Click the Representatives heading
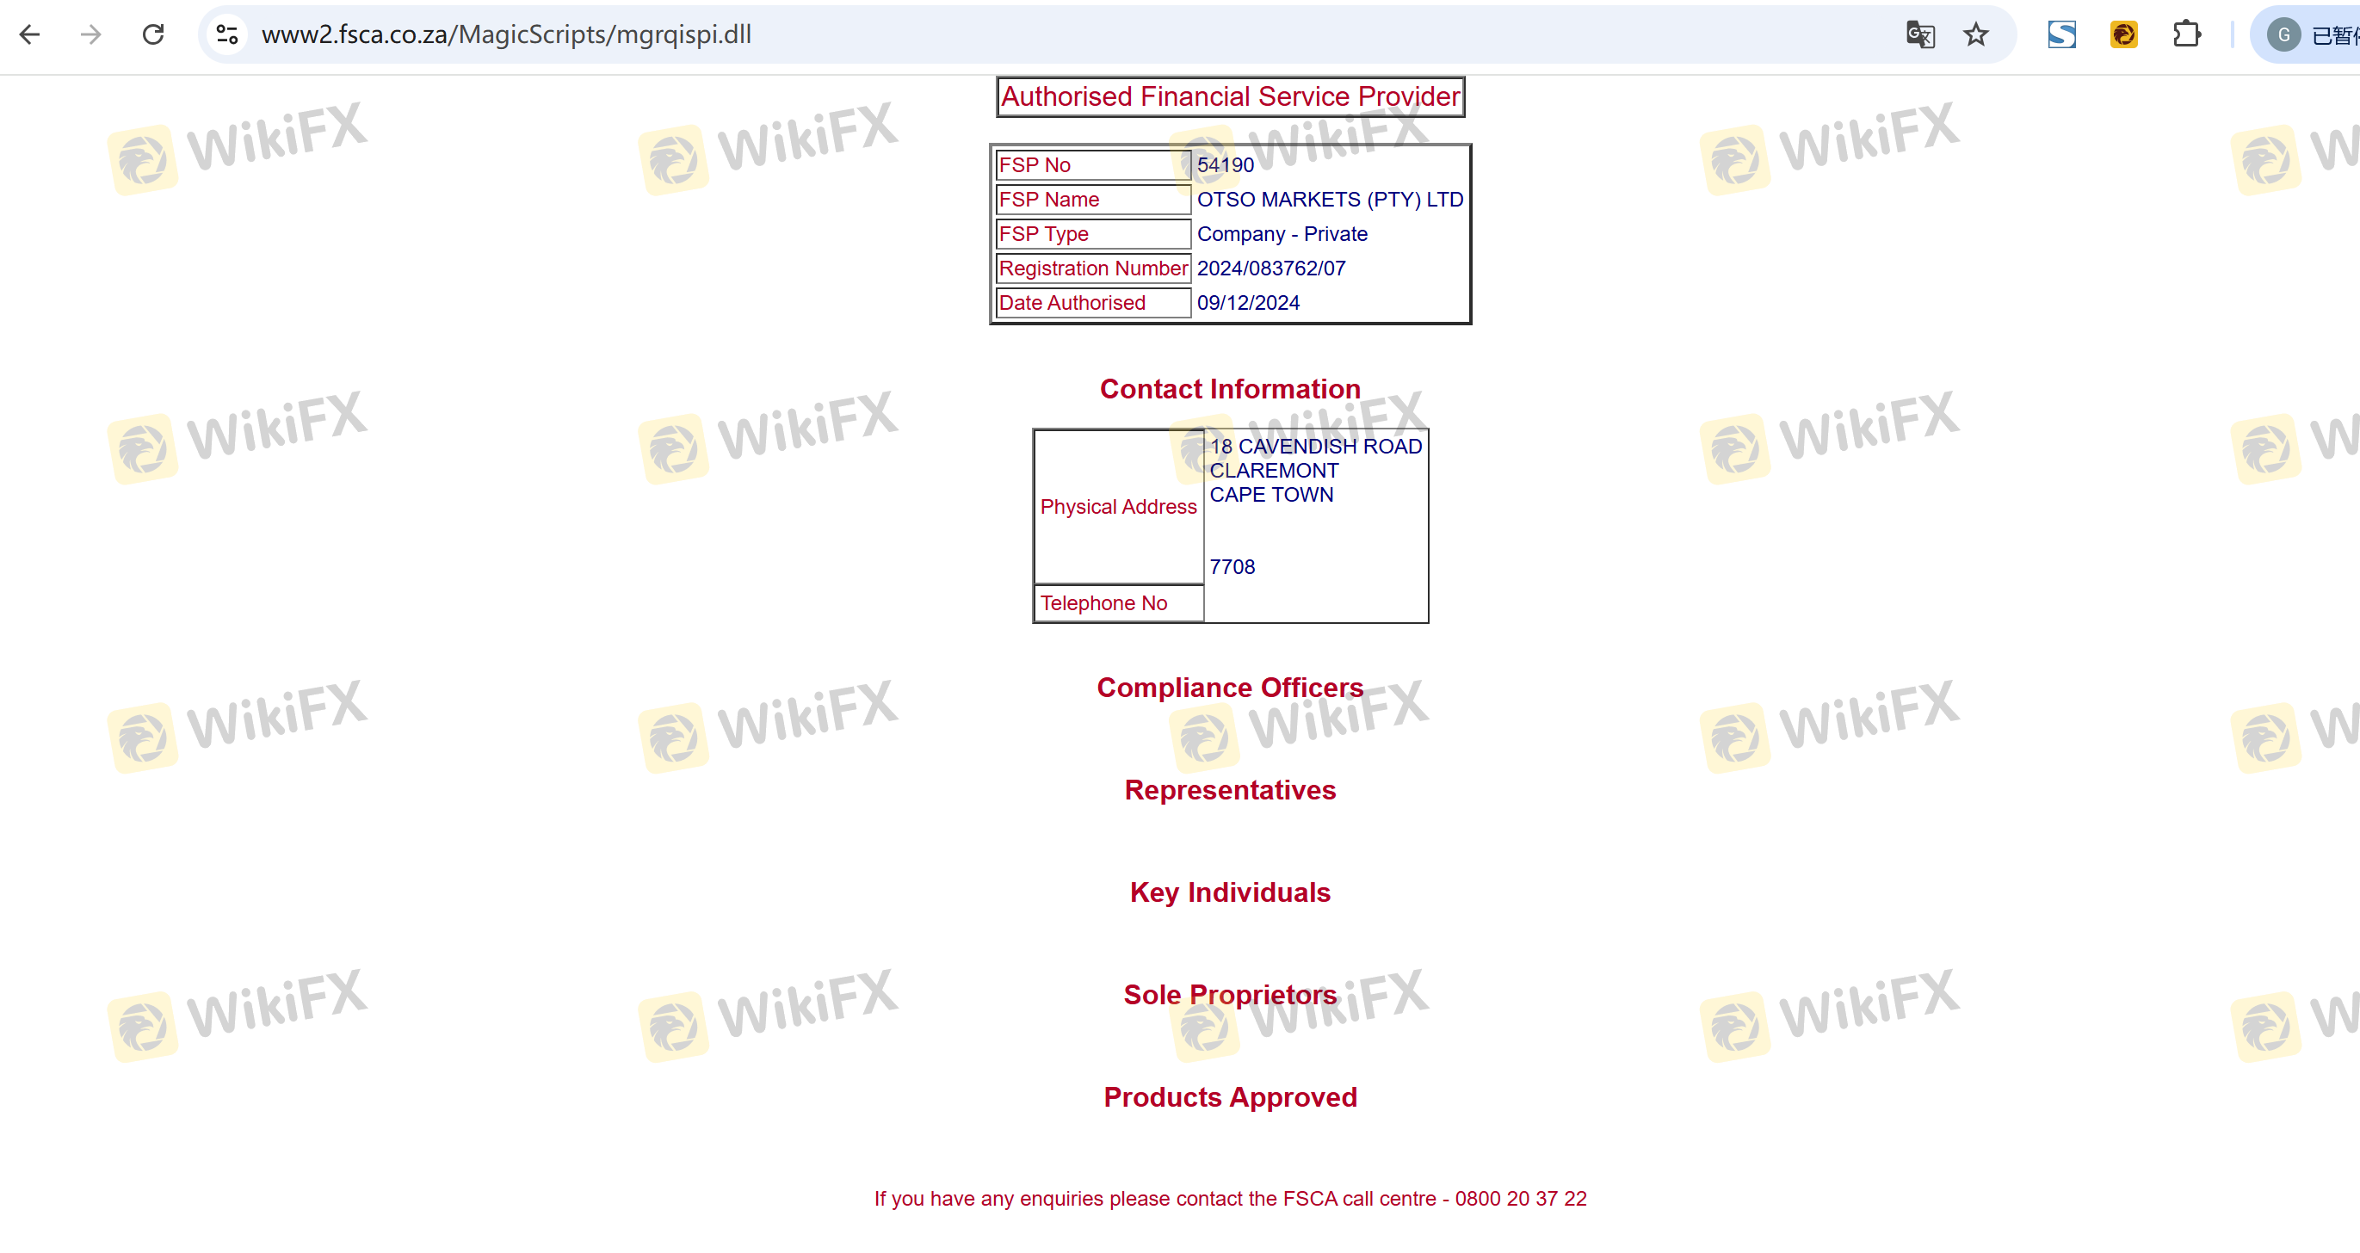 [1229, 791]
